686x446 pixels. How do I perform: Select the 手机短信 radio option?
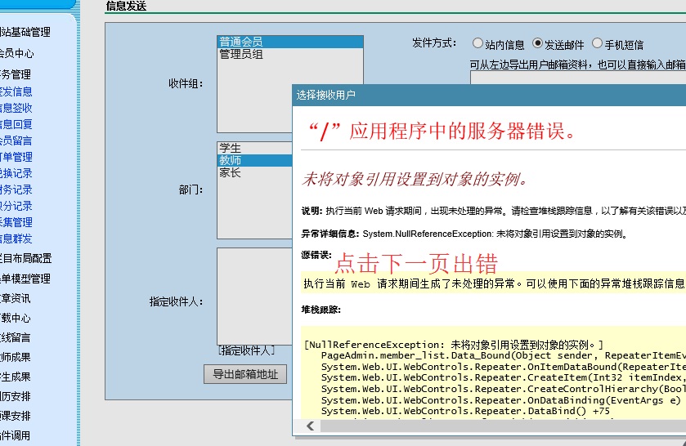pyautogui.click(x=597, y=43)
